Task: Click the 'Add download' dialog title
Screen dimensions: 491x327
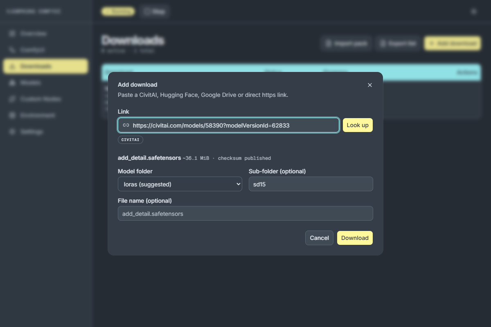Action: click(137, 85)
